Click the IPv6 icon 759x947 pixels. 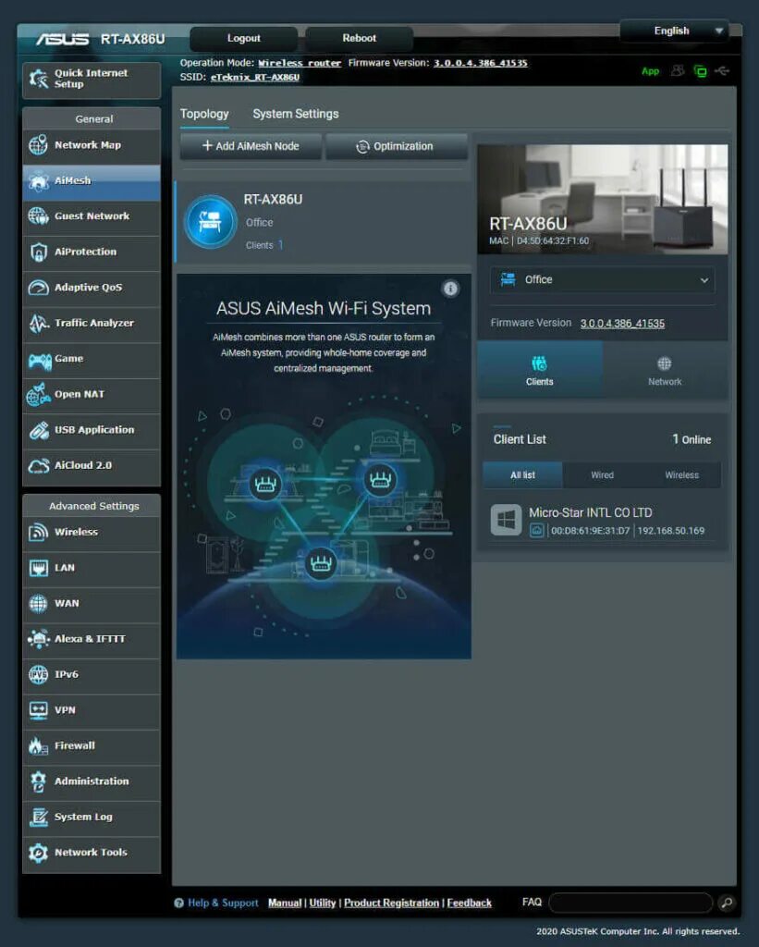pos(38,674)
